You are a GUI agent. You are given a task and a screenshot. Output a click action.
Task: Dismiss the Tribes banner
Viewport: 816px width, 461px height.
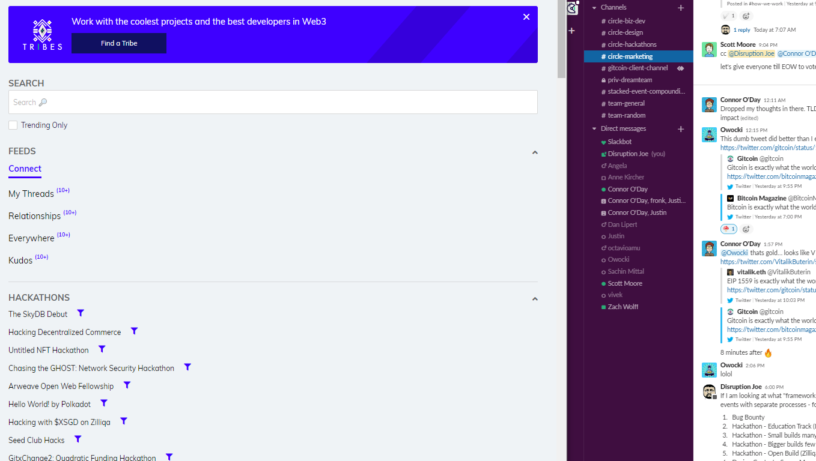[x=526, y=17]
